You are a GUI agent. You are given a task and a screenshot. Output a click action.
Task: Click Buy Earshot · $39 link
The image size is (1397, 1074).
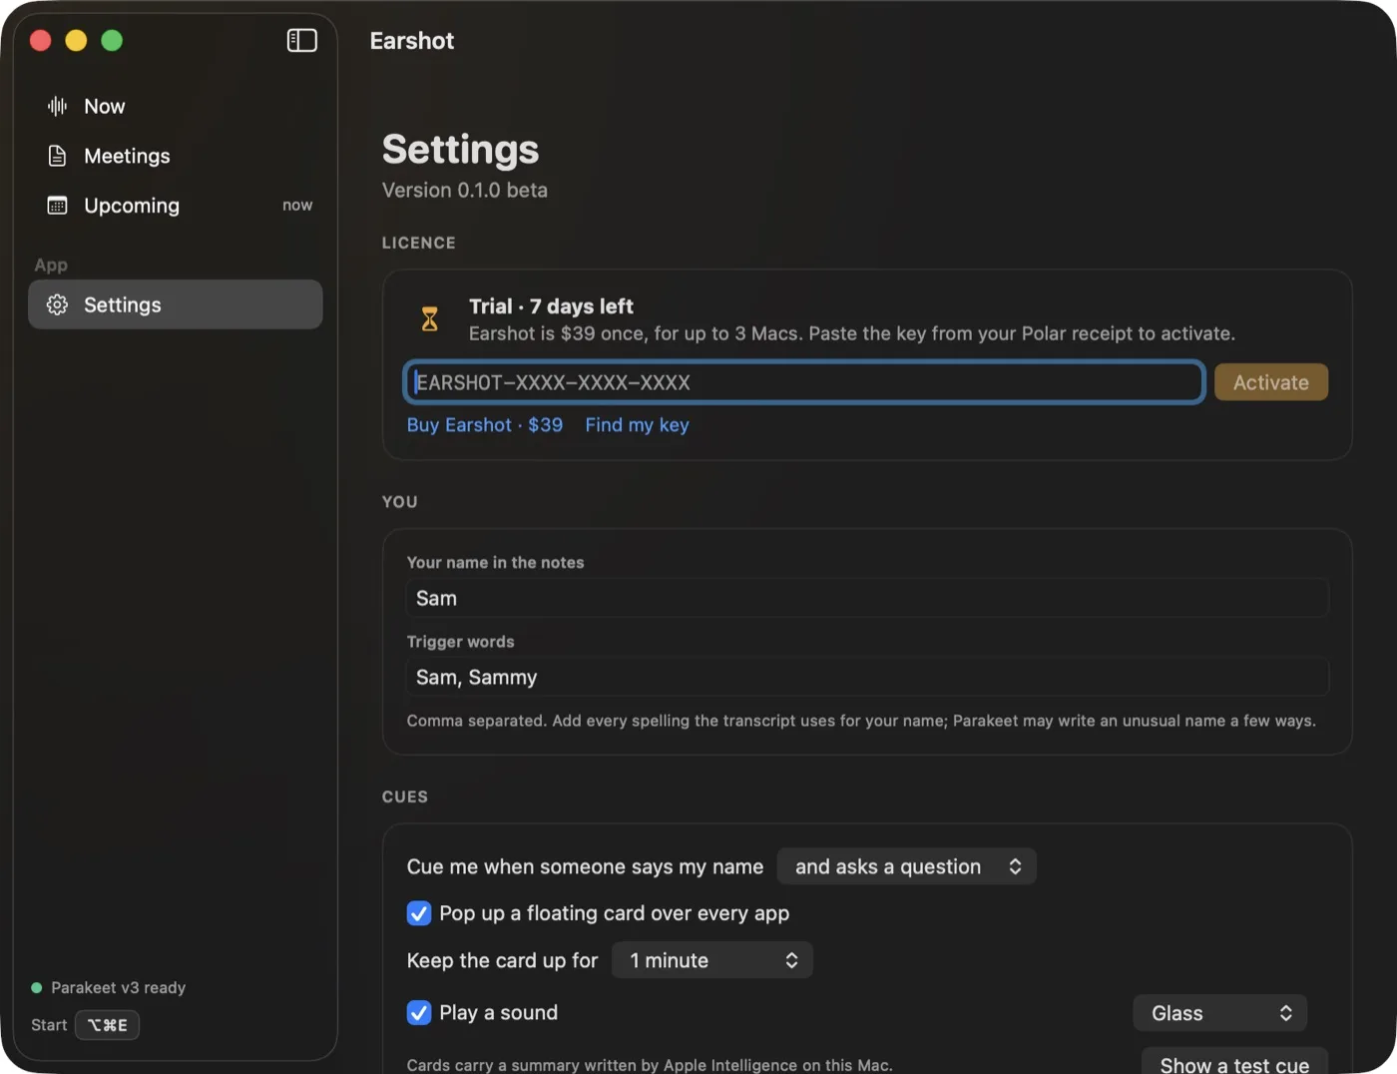point(485,425)
